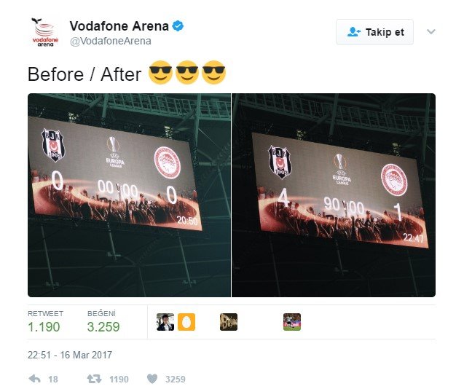The width and height of the screenshot is (464, 389).
Task: Open the @VodafoneArena handle link
Action: [111, 41]
